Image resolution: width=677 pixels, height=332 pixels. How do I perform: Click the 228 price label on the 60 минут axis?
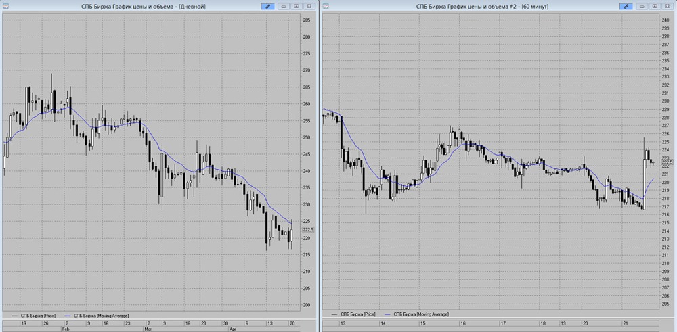666,117
